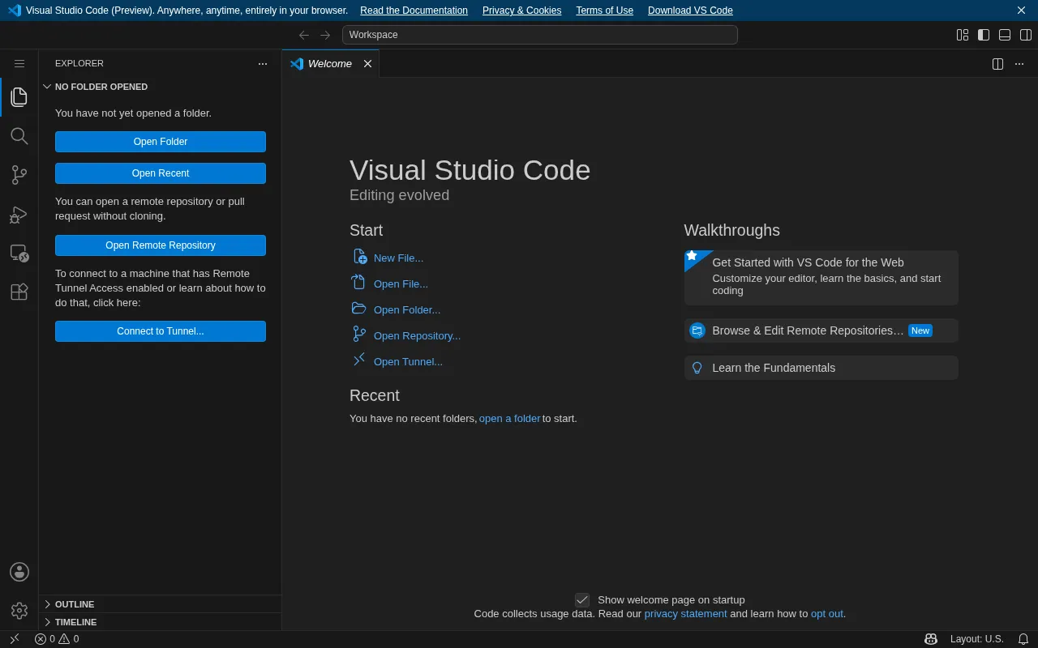The image size is (1038, 648).
Task: Open the Run and Debug view
Action: [x=19, y=214]
